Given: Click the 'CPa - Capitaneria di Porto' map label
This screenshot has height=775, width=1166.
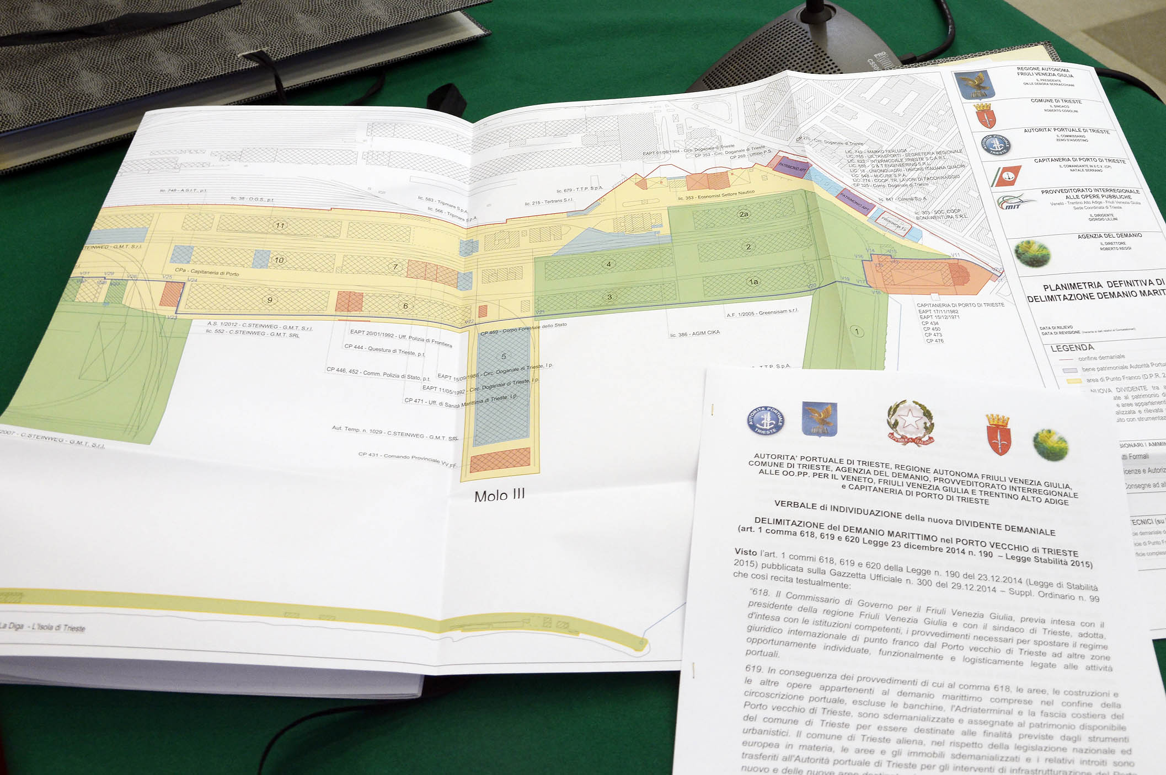Looking at the screenshot, I should (x=207, y=272).
